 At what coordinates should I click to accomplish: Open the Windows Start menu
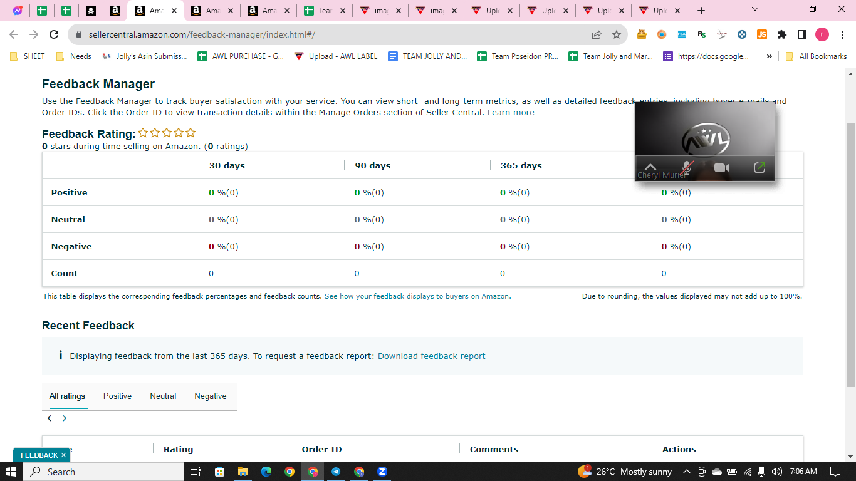pos(11,472)
